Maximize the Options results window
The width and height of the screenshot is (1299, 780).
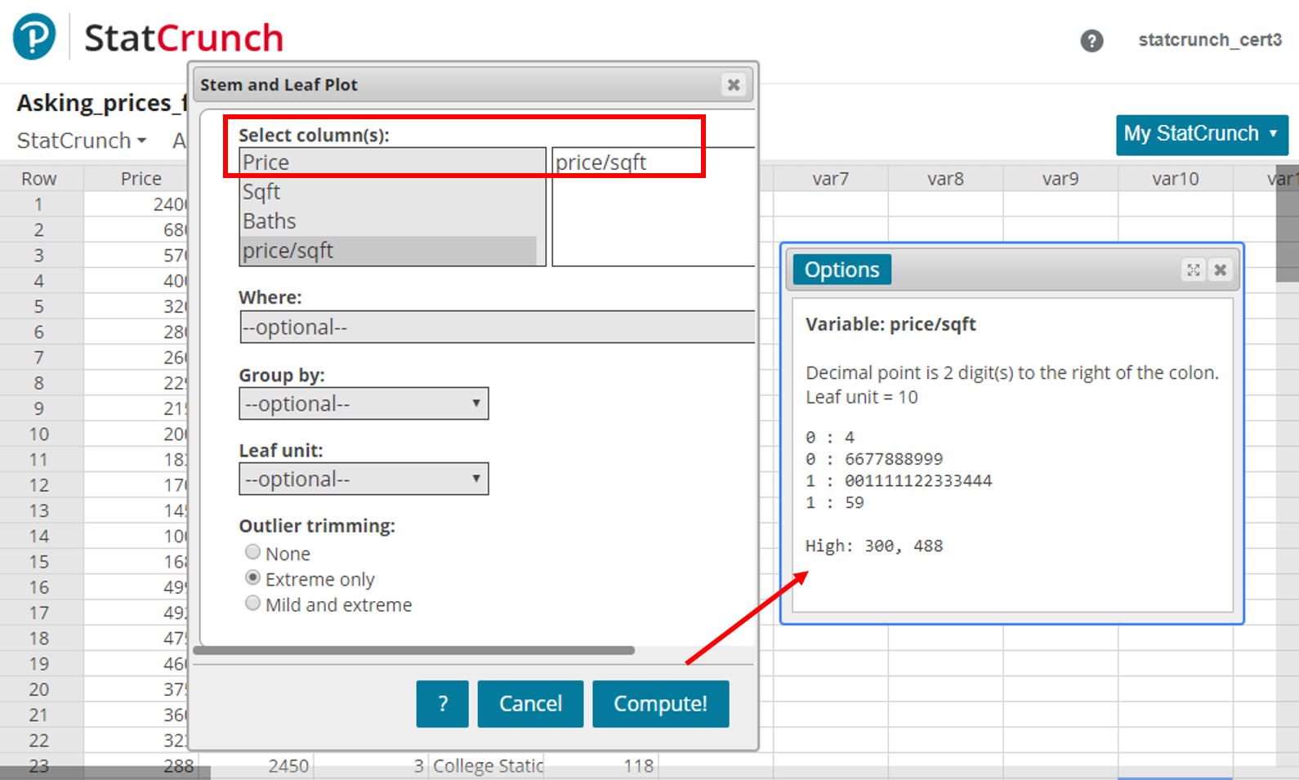1194,270
